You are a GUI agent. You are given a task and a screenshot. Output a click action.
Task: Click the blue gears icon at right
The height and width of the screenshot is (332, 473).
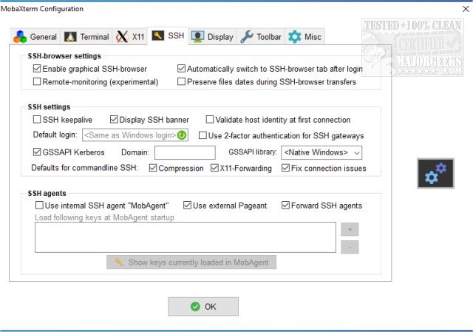435,173
